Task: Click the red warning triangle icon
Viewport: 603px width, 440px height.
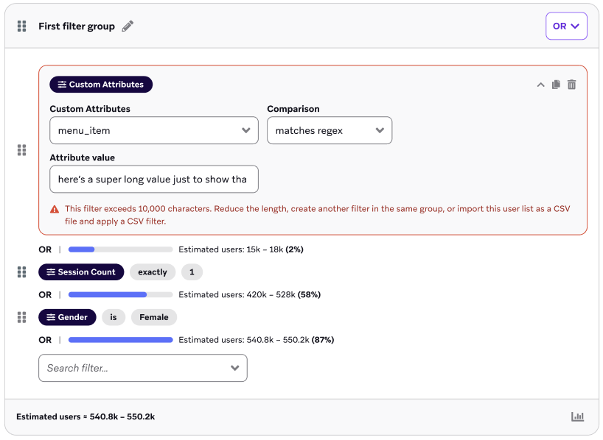Action: [x=55, y=209]
